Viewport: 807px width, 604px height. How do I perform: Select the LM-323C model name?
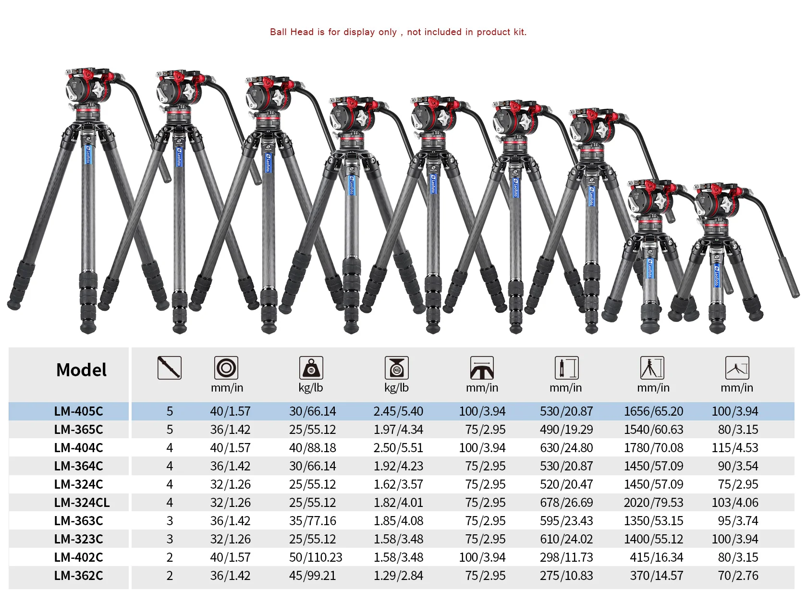(79, 539)
